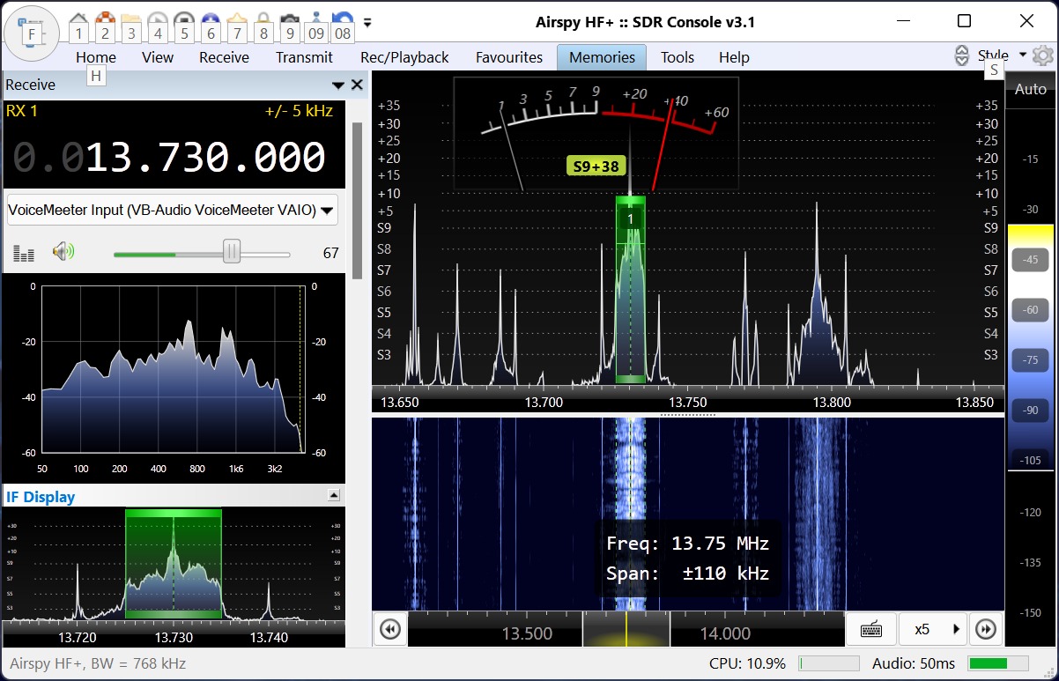Click the volume value 67
This screenshot has height=681, width=1059.
point(330,253)
